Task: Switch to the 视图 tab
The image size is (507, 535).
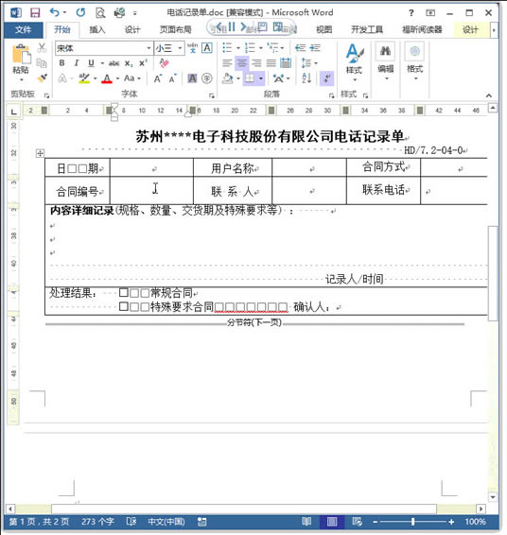Action: point(323,30)
